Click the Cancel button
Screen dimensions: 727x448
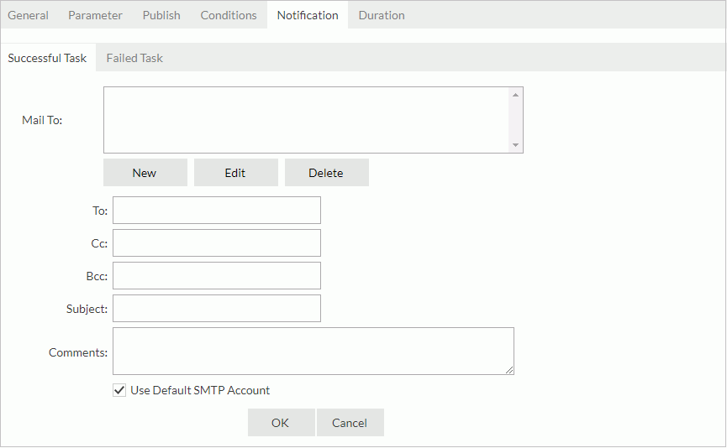(350, 423)
